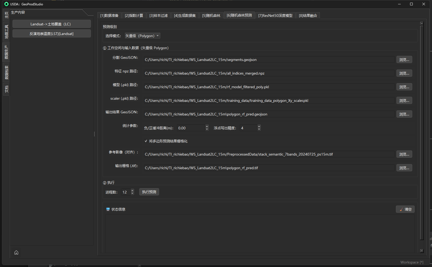Click the monitor icon beside 状态信息
The width and height of the screenshot is (432, 267).
click(x=108, y=209)
